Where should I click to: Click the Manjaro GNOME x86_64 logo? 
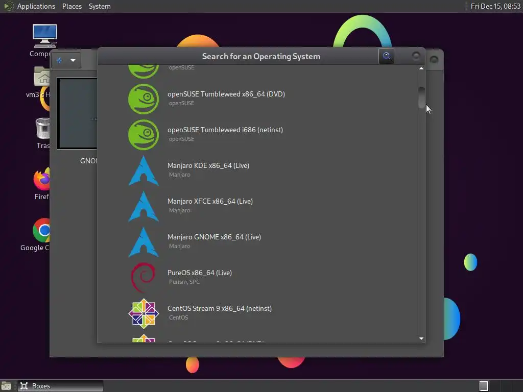coord(144,242)
